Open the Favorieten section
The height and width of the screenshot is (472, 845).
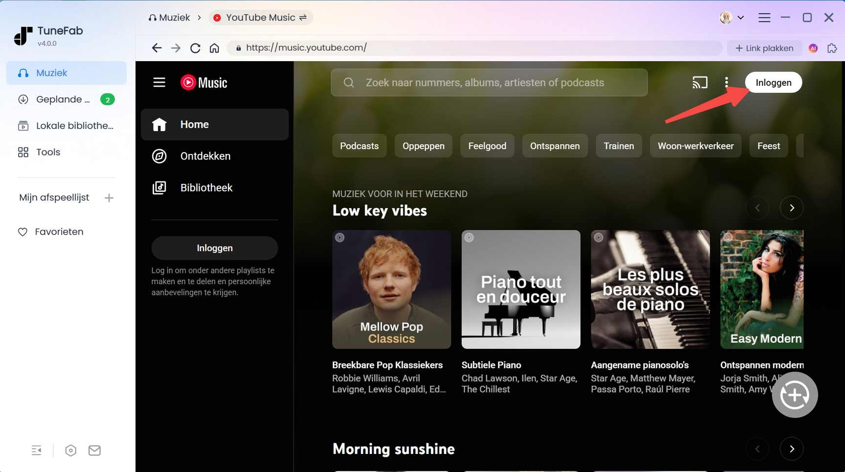(59, 231)
